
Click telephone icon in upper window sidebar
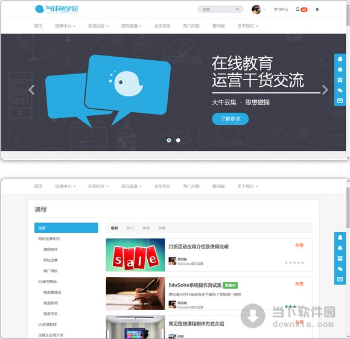tap(340, 80)
